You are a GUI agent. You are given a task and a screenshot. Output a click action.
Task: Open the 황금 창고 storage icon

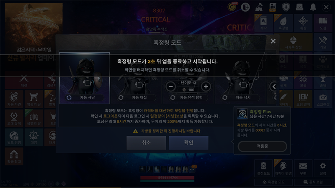(x=14, y=156)
